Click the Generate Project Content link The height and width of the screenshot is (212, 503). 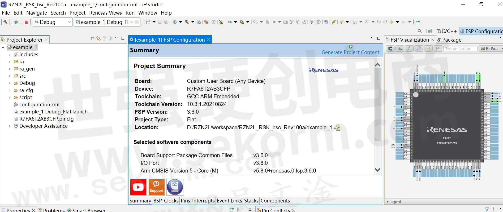pos(350,52)
